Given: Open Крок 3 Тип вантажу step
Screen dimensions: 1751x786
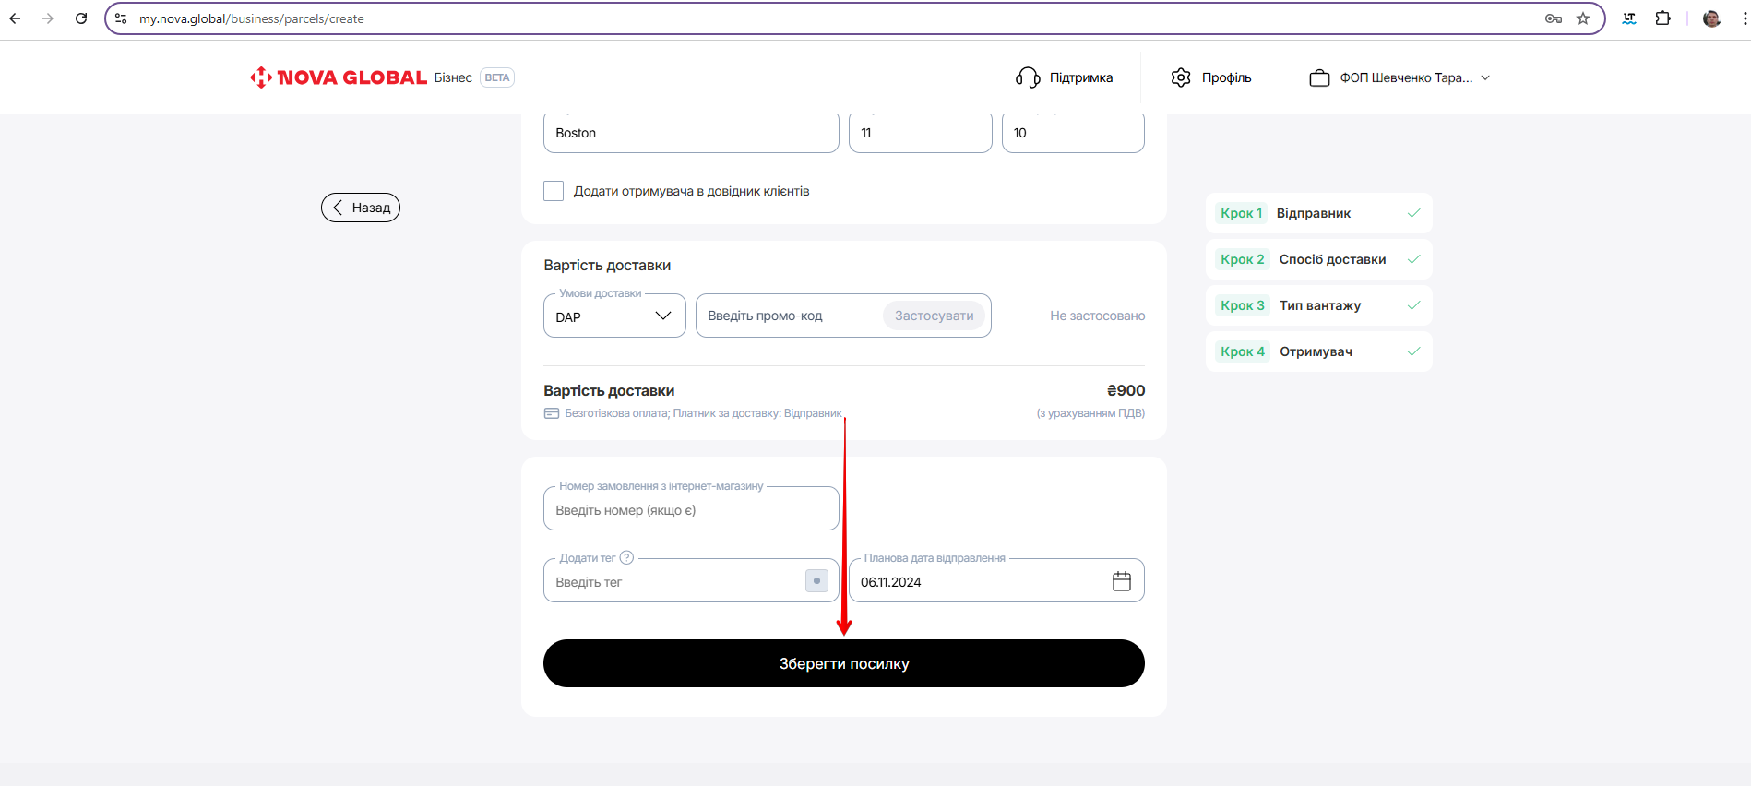Looking at the screenshot, I should coord(1318,305).
